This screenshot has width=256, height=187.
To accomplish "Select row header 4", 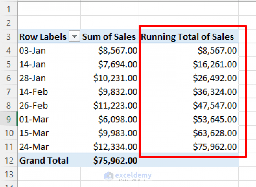I will [9, 50].
